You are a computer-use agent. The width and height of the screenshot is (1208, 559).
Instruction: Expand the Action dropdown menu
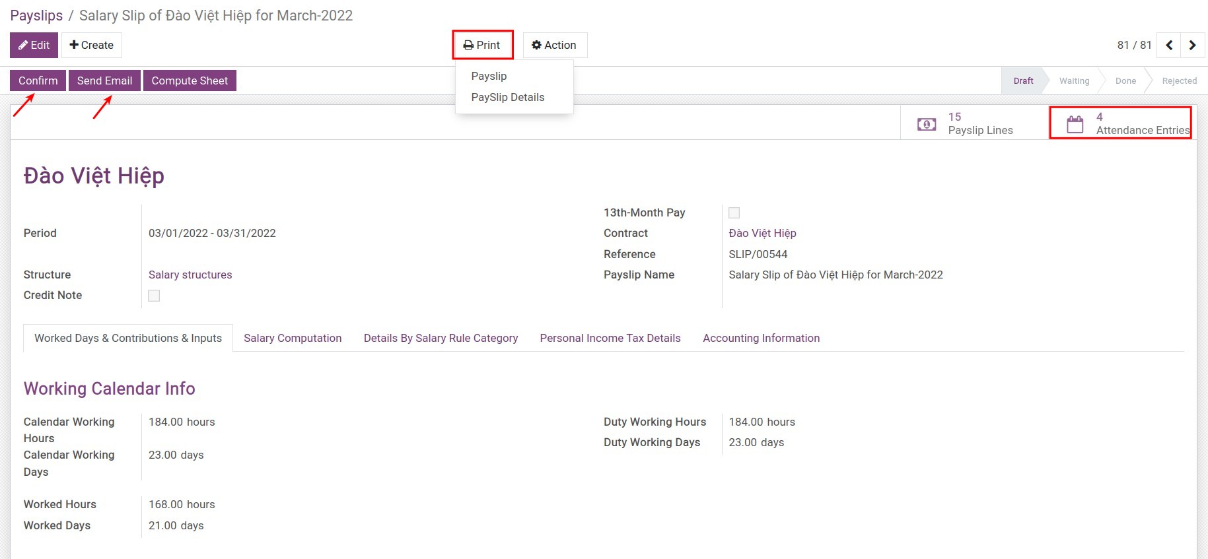point(554,45)
